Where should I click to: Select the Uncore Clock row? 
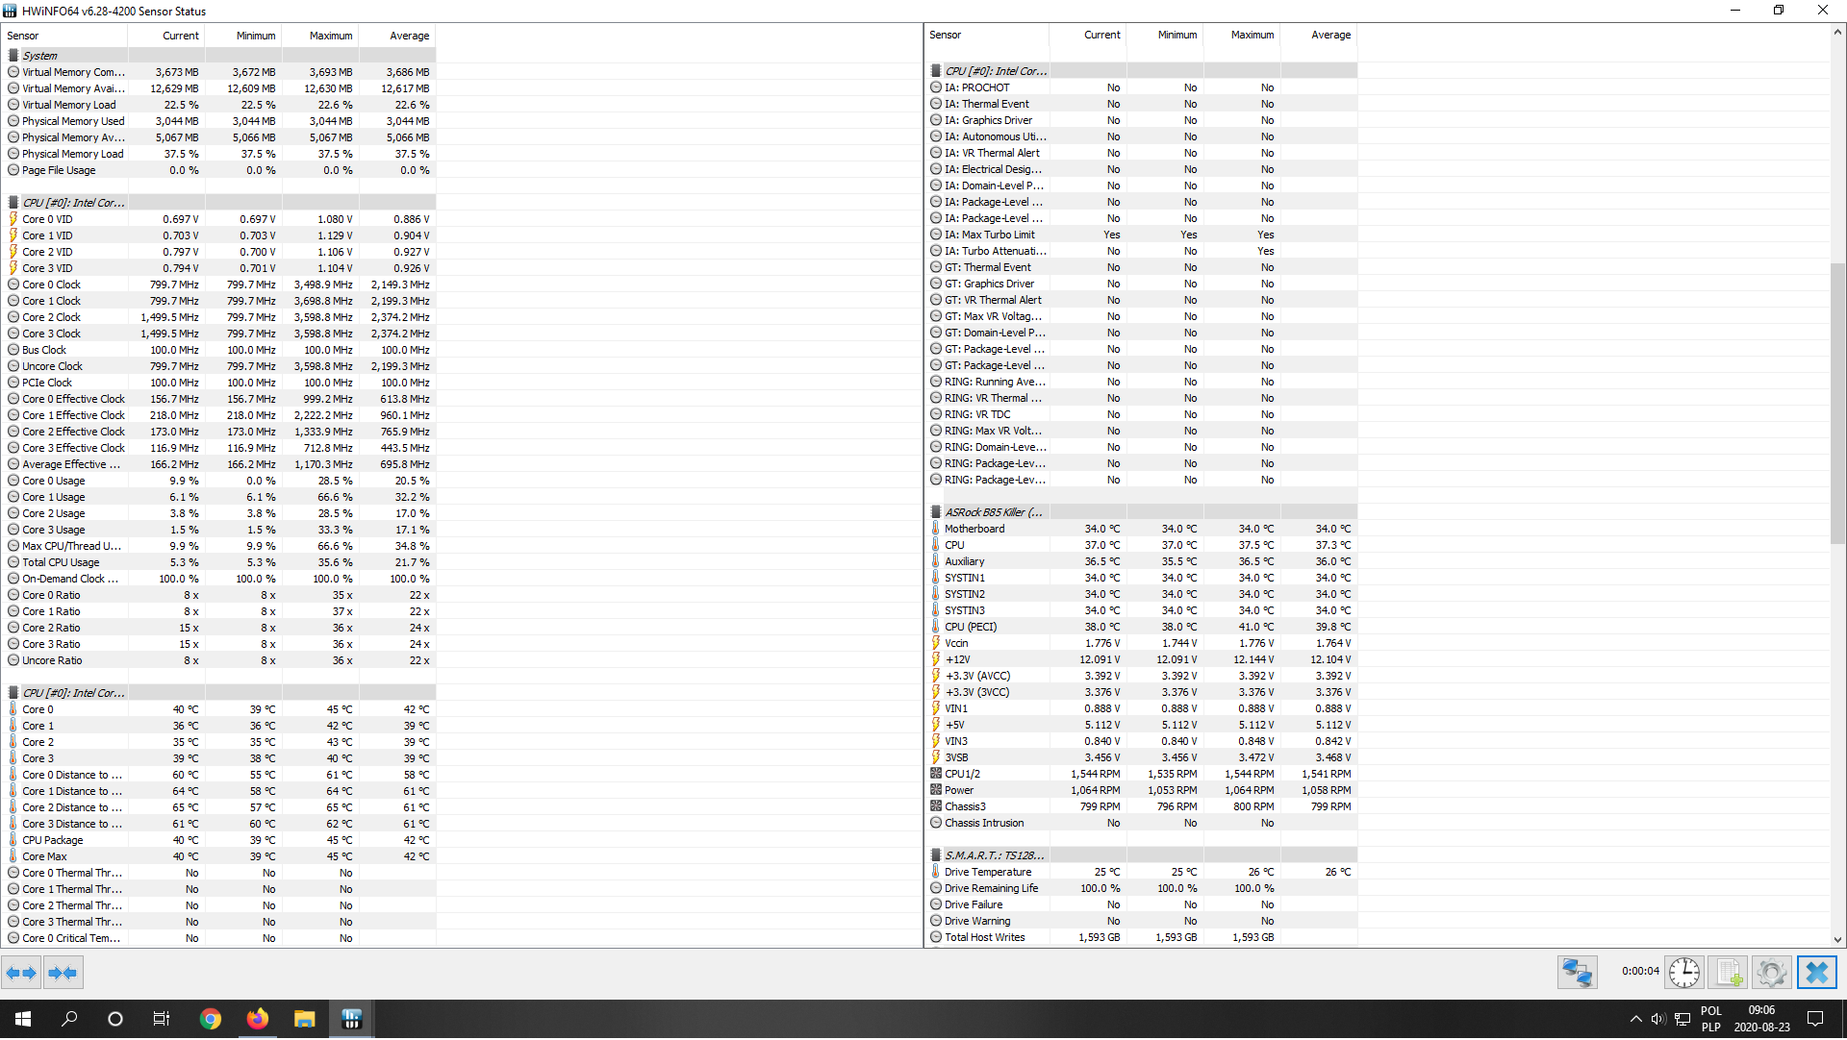tap(219, 366)
